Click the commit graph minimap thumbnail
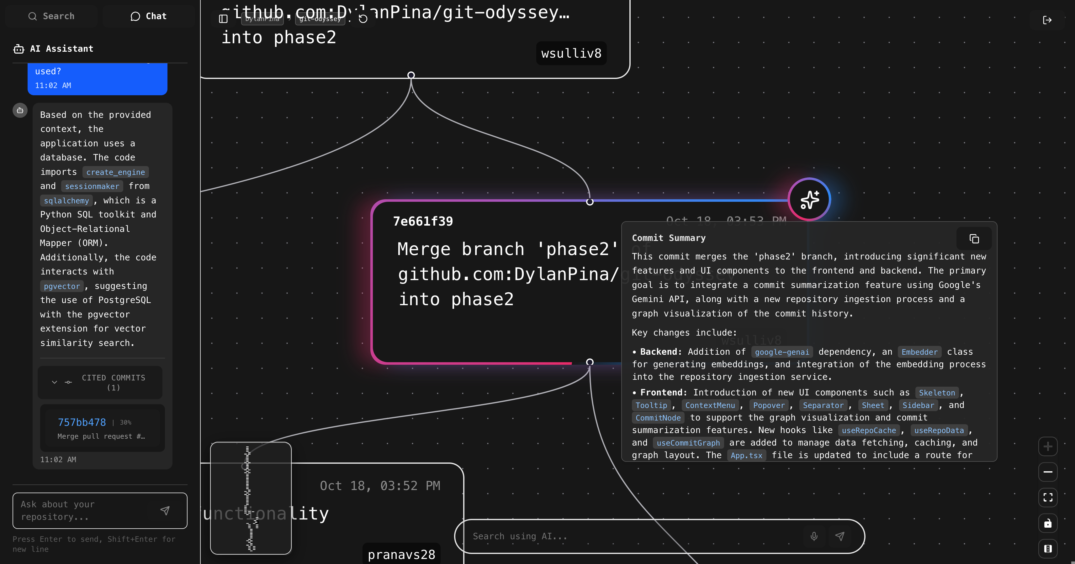1075x564 pixels. (250, 498)
